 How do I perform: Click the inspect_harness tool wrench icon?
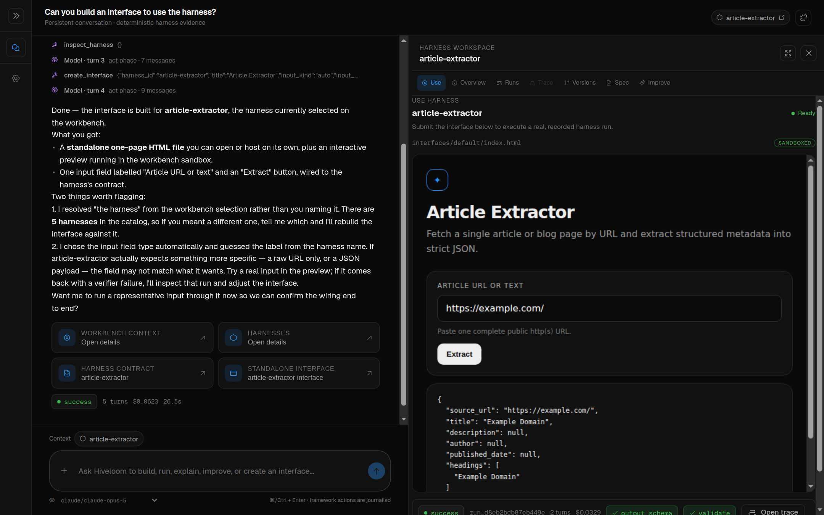point(55,45)
